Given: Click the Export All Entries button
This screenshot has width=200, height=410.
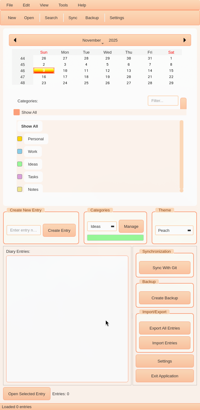Looking at the screenshot, I should tap(165, 328).
